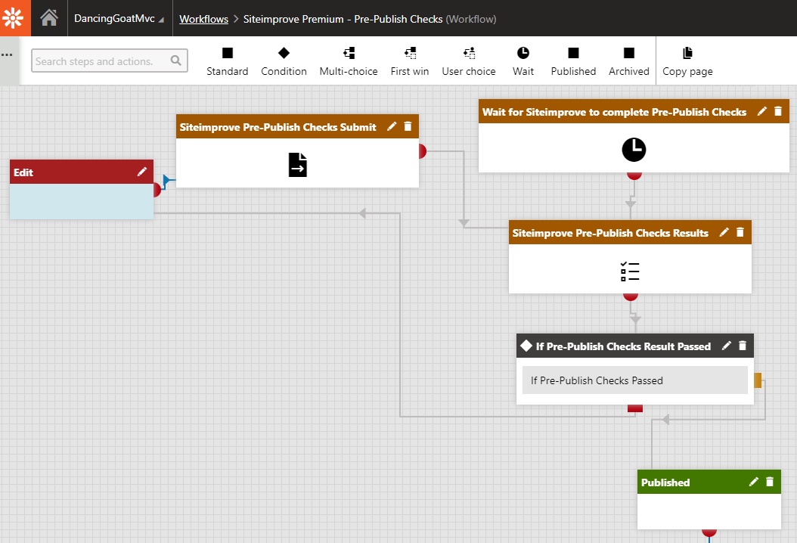Select the Edit step header

(82, 172)
